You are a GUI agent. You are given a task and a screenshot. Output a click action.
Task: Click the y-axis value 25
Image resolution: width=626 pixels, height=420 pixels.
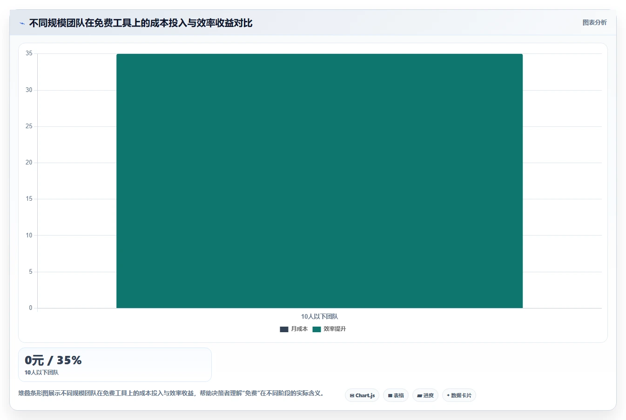[x=29, y=126]
